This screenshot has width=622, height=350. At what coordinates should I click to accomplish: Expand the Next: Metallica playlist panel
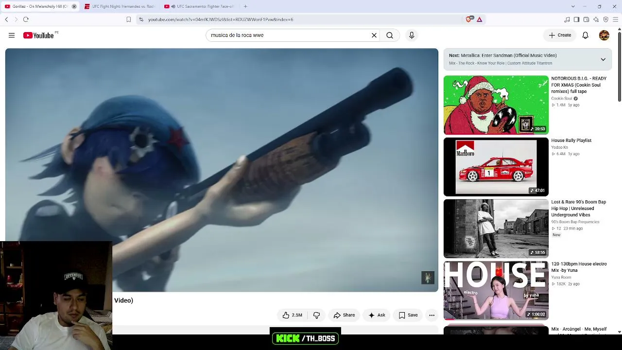coord(603,59)
